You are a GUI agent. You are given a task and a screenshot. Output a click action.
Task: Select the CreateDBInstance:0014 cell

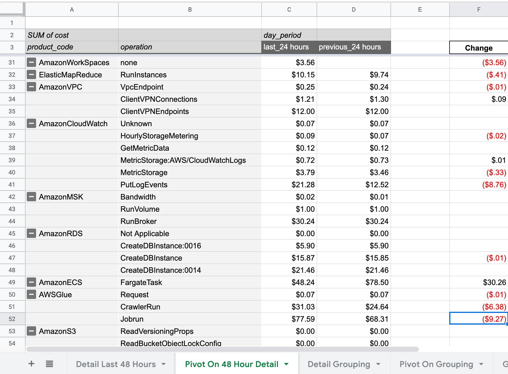pyautogui.click(x=190, y=270)
